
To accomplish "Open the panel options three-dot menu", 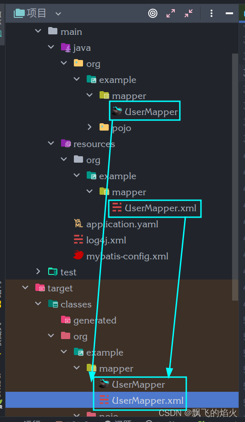I will [x=212, y=13].
